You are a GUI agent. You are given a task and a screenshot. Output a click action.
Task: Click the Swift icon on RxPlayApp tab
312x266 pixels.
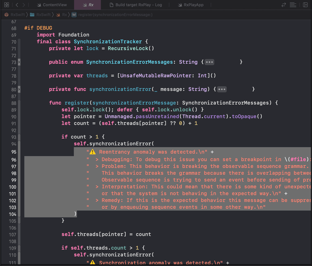(180, 5)
